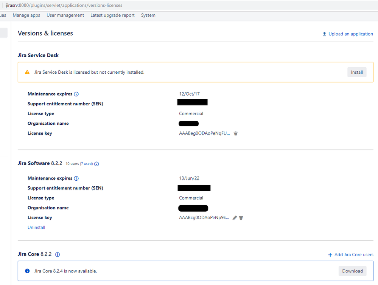Edit the Jira Software license key
This screenshot has width=378, height=285.
(x=235, y=218)
